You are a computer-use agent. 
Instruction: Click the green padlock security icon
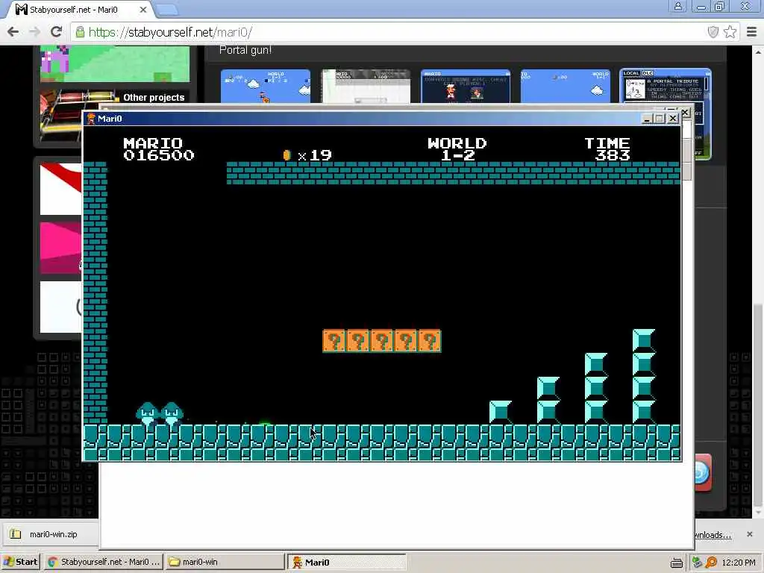point(80,32)
